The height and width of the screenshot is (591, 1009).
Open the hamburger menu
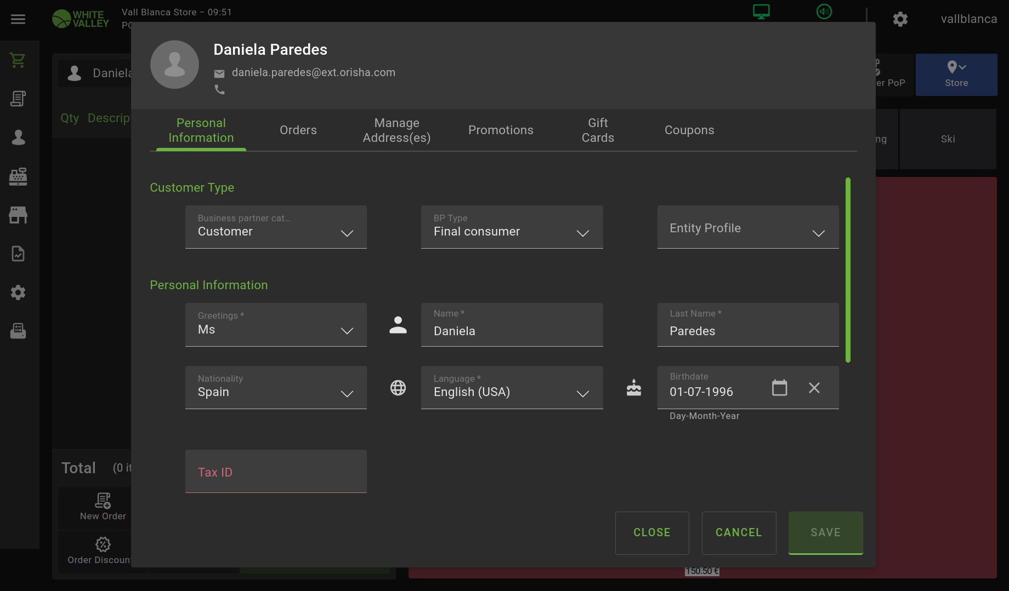[18, 20]
